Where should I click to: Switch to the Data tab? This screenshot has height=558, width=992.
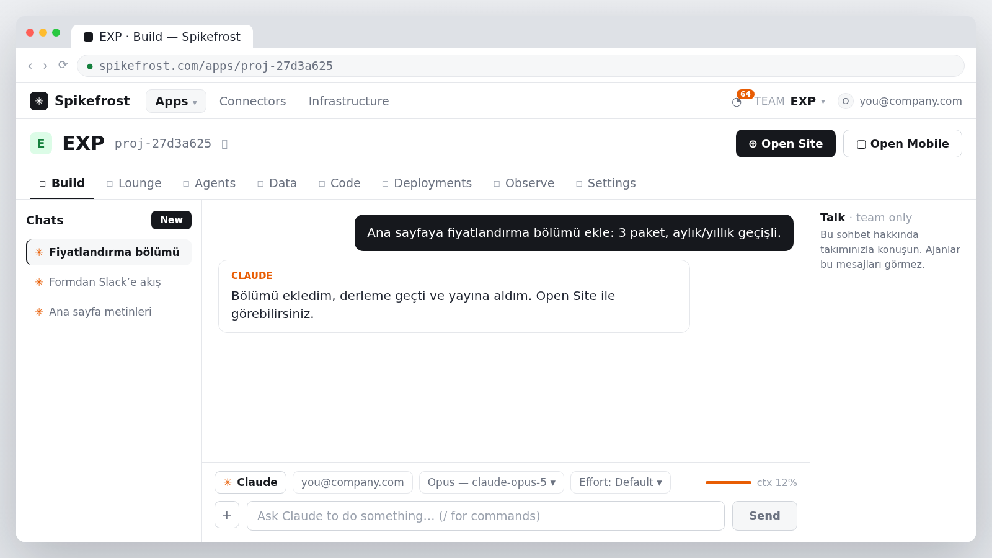pyautogui.click(x=277, y=184)
